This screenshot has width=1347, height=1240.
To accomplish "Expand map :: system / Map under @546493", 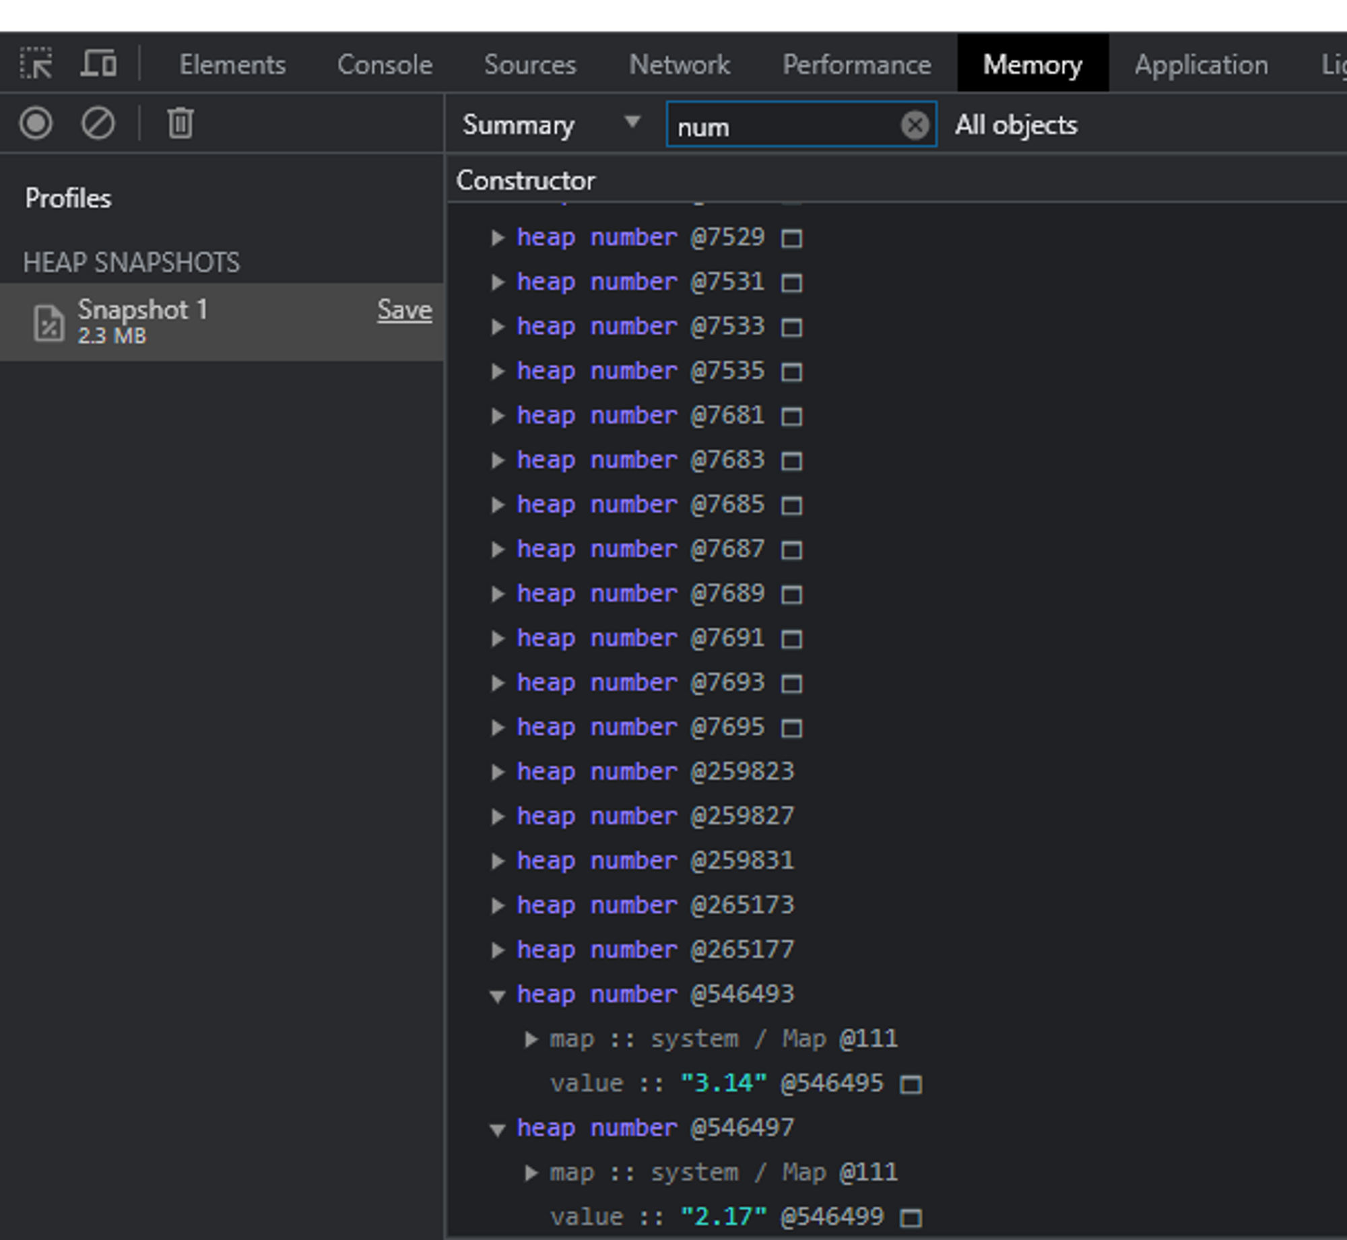I will click(x=531, y=1039).
